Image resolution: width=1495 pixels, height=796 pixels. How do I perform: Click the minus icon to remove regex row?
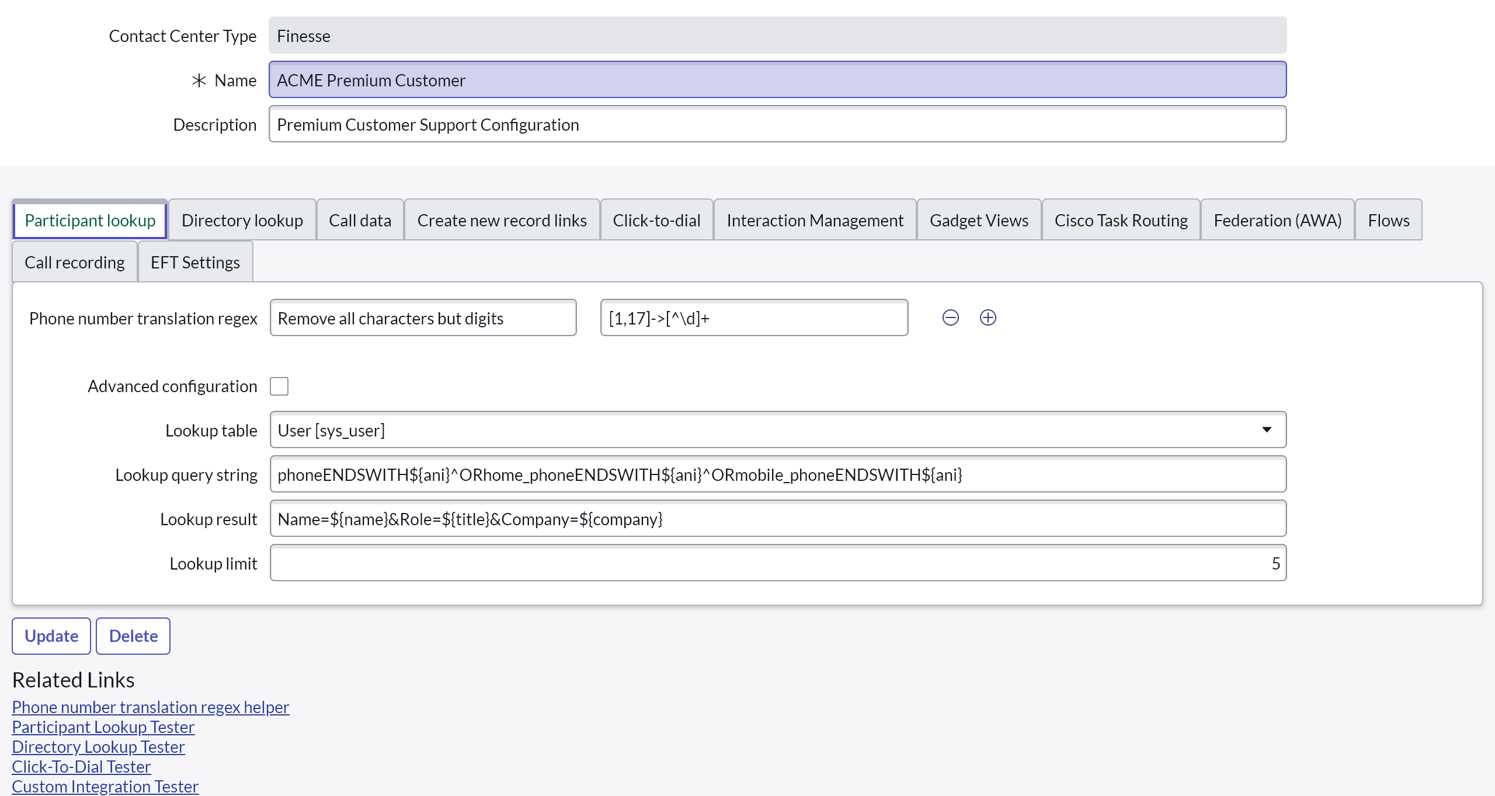pyautogui.click(x=950, y=317)
